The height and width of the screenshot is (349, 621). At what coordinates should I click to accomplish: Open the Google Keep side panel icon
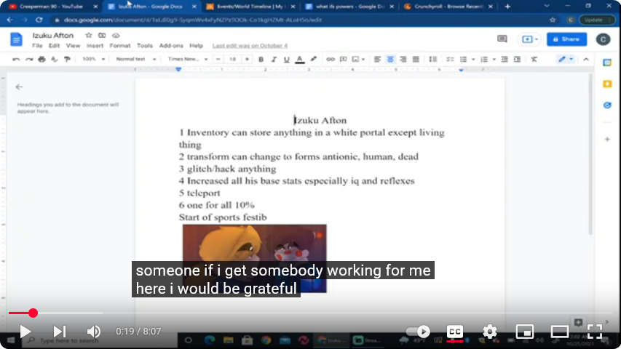(607, 84)
